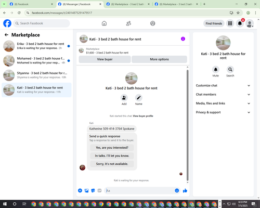Select Kati's conversation in the list
Screen dimensions: 260x208
point(36,90)
